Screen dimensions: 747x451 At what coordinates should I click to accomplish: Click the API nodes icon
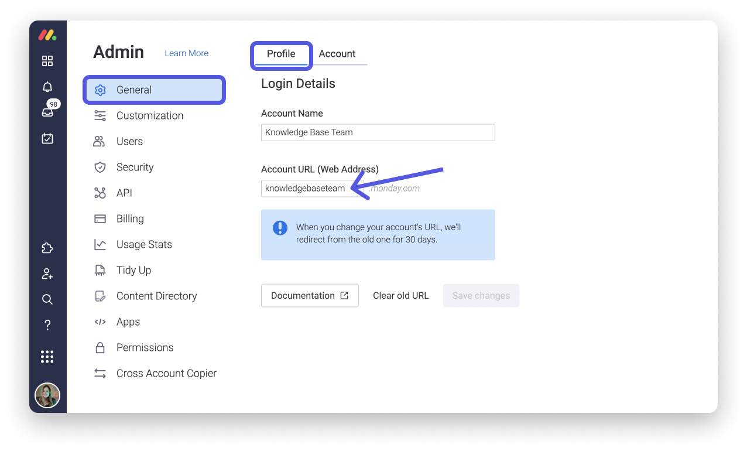pyautogui.click(x=100, y=193)
